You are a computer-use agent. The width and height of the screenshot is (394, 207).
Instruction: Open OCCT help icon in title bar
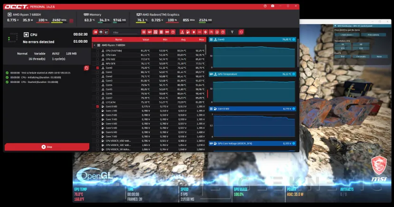264,6
